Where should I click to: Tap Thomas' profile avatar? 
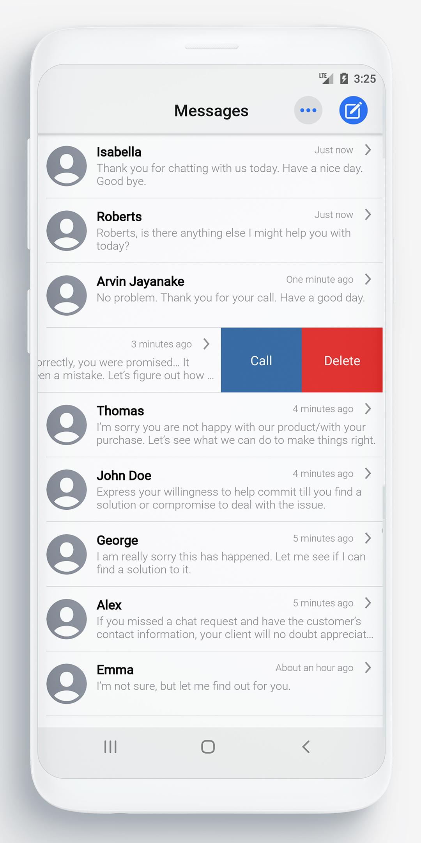67,425
